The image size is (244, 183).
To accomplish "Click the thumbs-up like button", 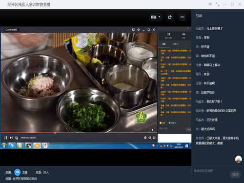I will pos(239,159).
